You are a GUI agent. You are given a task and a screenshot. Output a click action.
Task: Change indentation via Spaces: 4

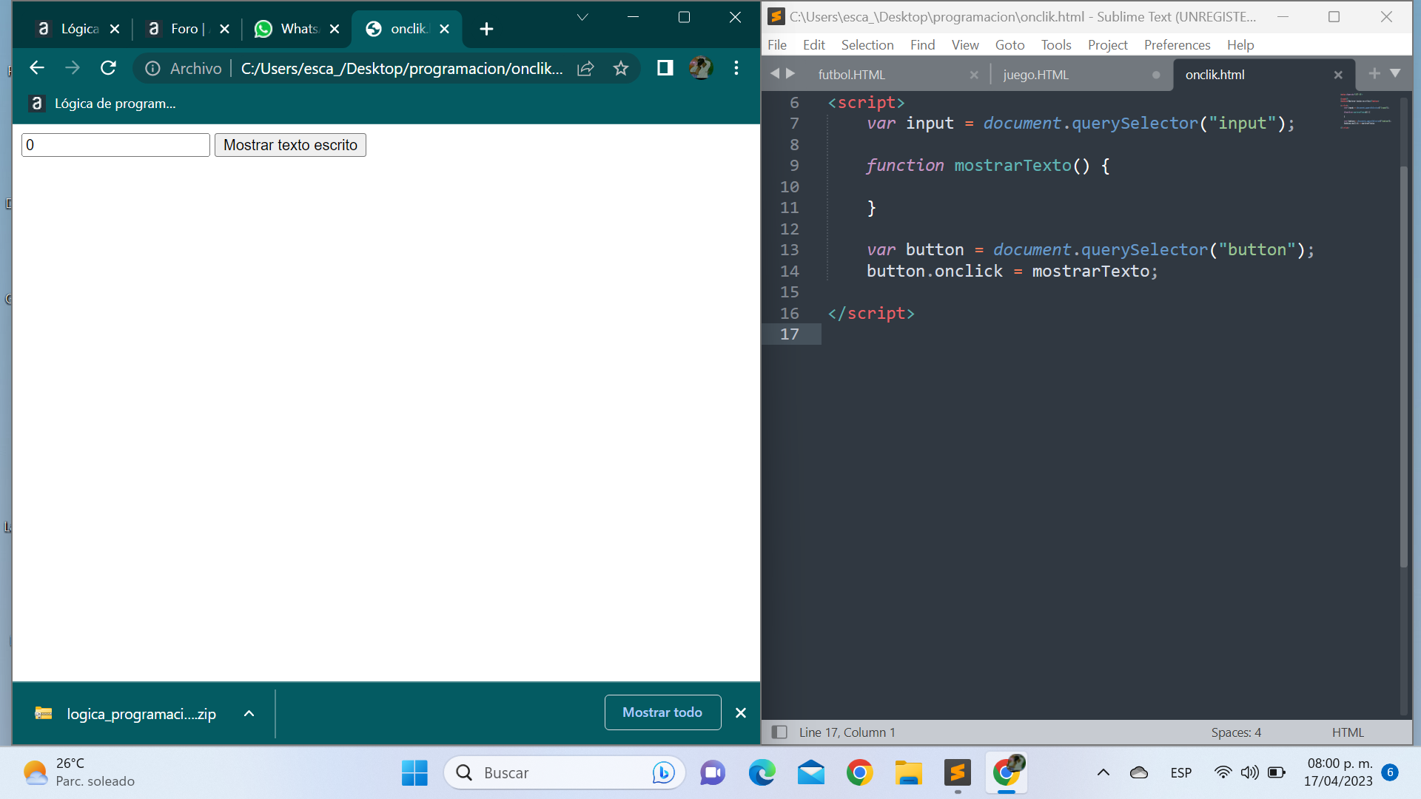[x=1236, y=732]
